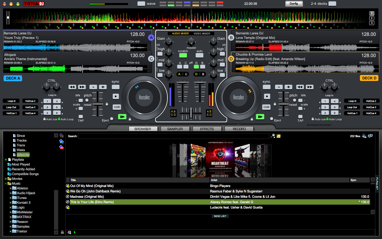The image size is (382, 239).
Task: Collapse the Music folder tree
Action: pos(6,184)
